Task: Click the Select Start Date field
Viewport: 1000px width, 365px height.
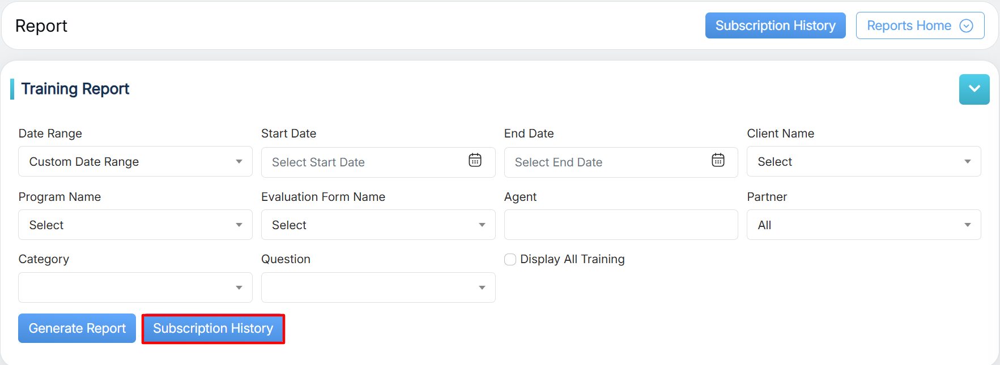Action: [x=363, y=162]
